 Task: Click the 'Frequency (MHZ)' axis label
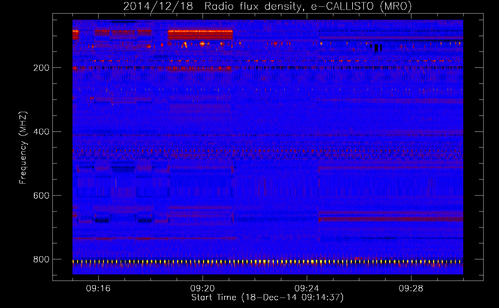(x=23, y=148)
